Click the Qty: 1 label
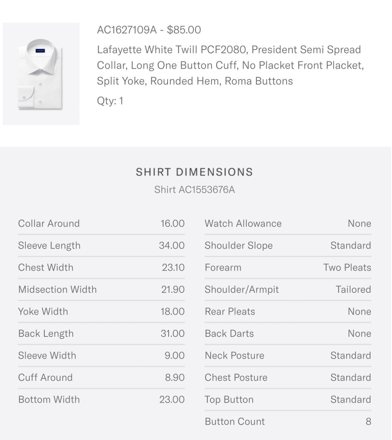This screenshot has width=392, height=440. 110,101
